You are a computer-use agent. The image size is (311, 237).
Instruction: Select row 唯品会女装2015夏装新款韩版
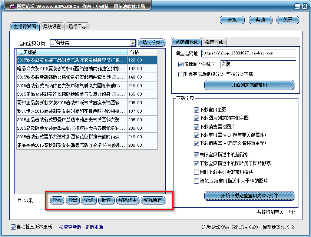click(87, 69)
